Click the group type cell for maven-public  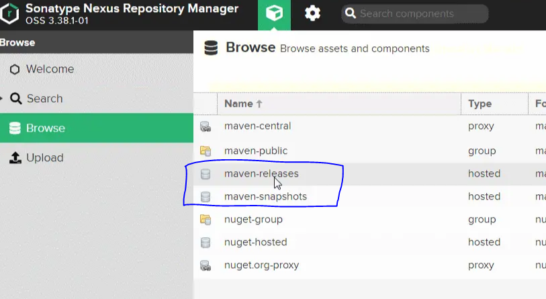[482, 151]
